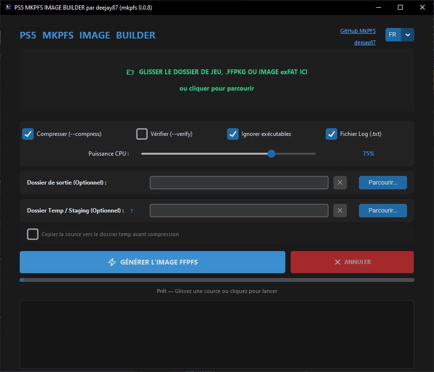Click the red ANNULER button
The width and height of the screenshot is (434, 372).
coord(352,262)
